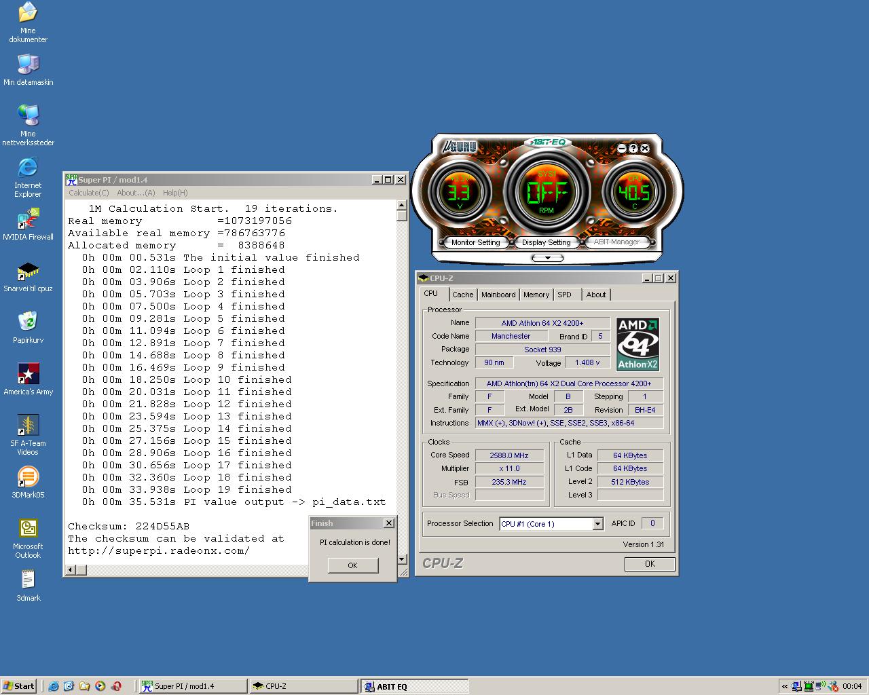Screen dimensions: 869x695
Task: Click the OK button in CPU-Z
Action: coord(650,564)
